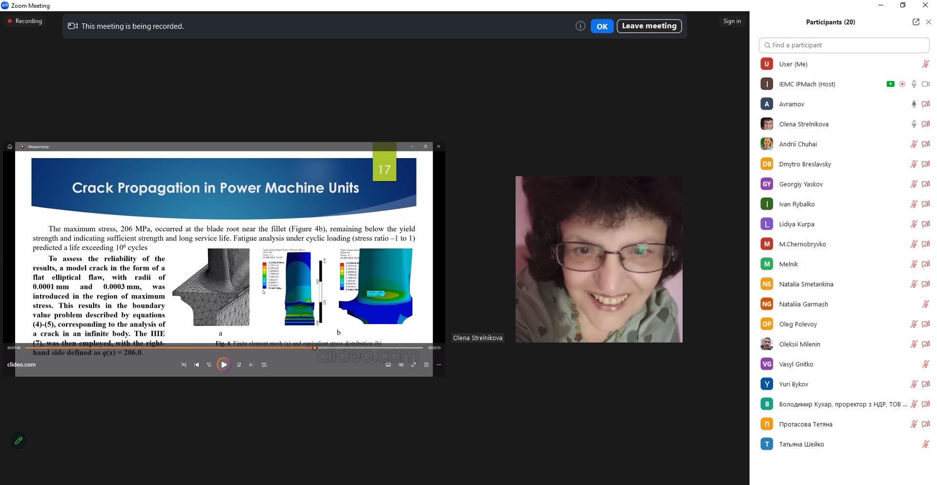The image size is (937, 485).
Task: Click the Leave meeting button
Action: tap(649, 26)
